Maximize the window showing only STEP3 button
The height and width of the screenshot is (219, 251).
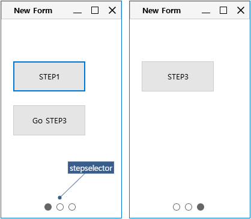pyautogui.click(x=223, y=10)
